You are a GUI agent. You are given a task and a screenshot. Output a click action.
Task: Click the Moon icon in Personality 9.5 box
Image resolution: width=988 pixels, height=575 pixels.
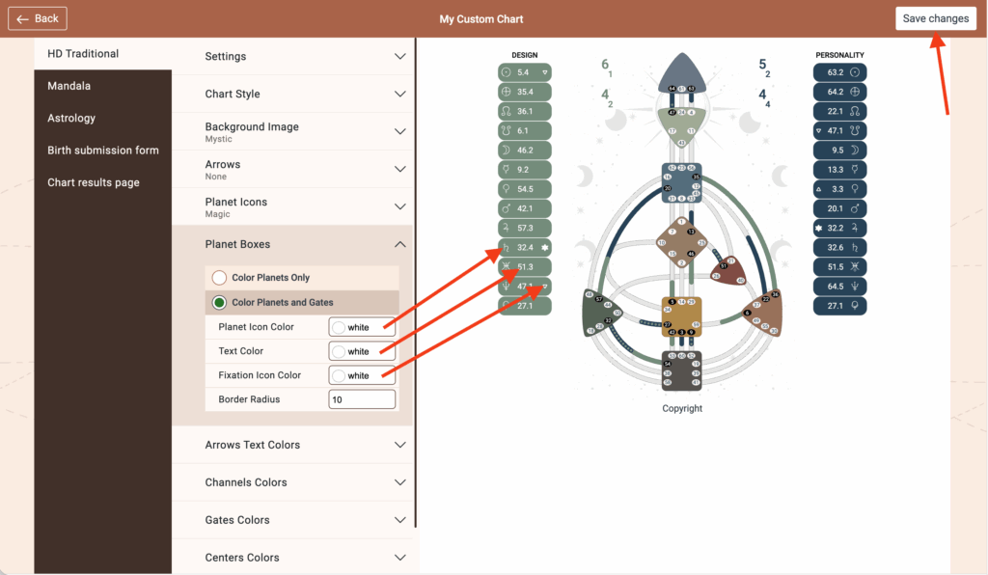[853, 150]
